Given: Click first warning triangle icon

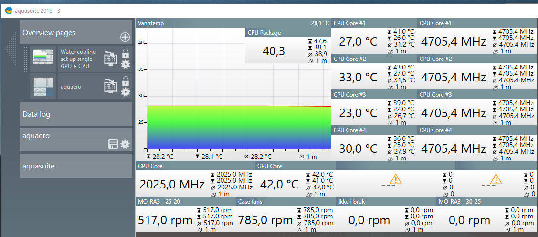Looking at the screenshot, I should tap(396, 179).
